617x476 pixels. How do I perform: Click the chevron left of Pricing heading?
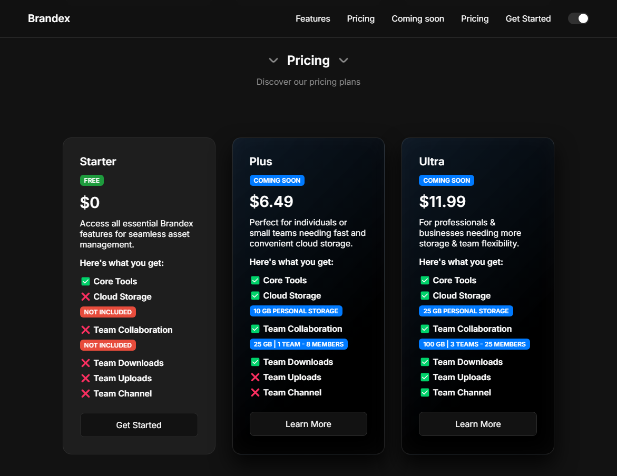coord(273,61)
